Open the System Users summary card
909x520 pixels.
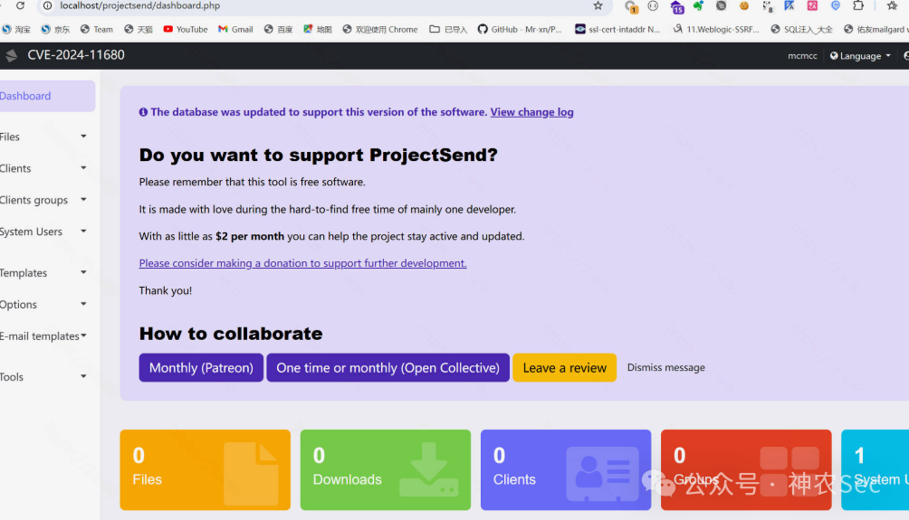click(x=876, y=469)
